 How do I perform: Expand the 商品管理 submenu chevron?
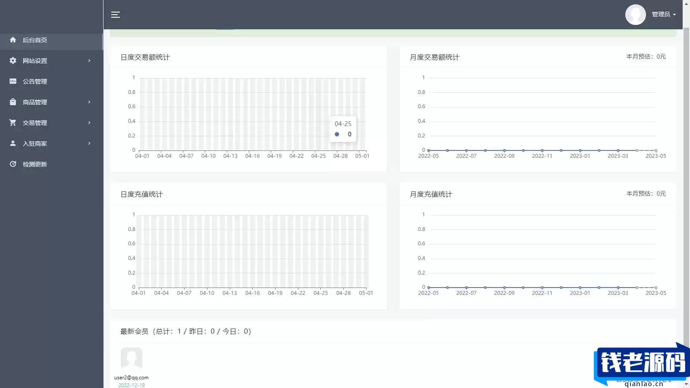tap(89, 102)
